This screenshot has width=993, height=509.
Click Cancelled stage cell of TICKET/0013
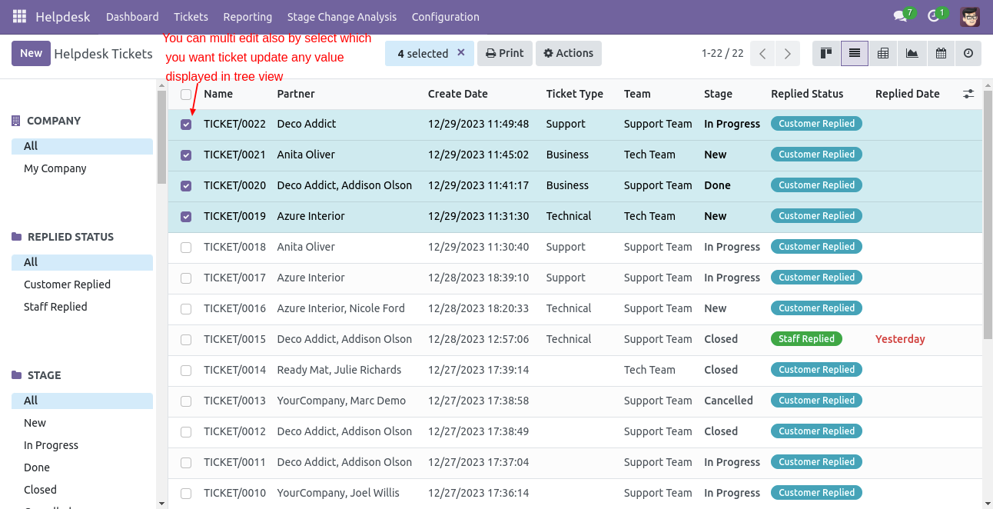click(x=729, y=401)
